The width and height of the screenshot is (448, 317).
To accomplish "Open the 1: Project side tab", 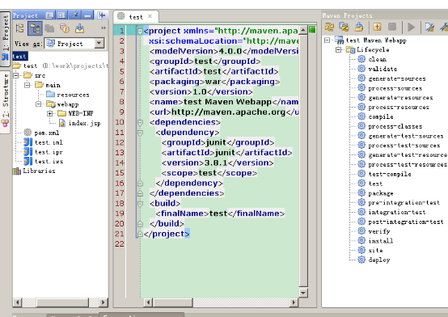I will click(5, 39).
